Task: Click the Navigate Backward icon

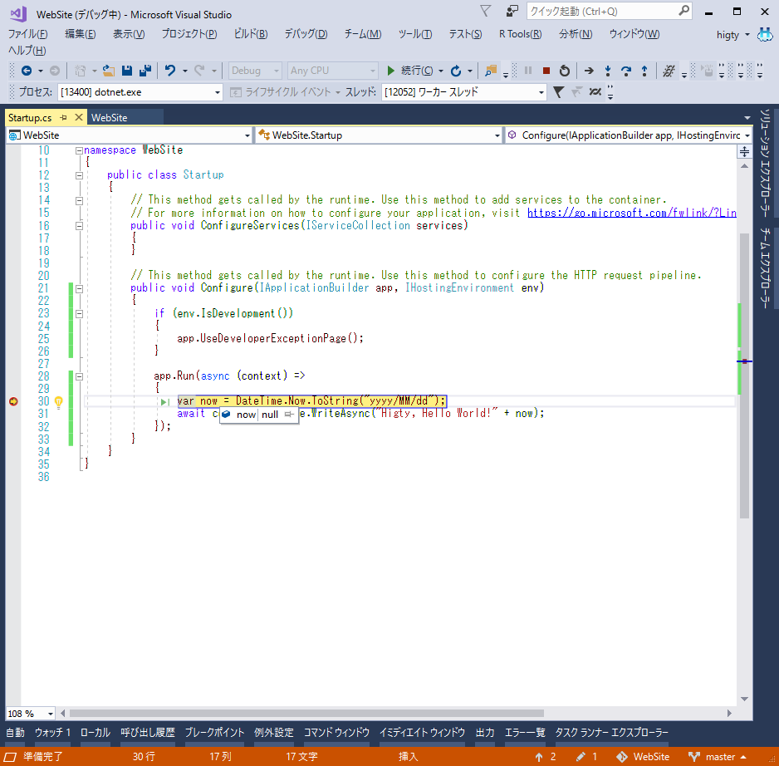Action: [25, 71]
